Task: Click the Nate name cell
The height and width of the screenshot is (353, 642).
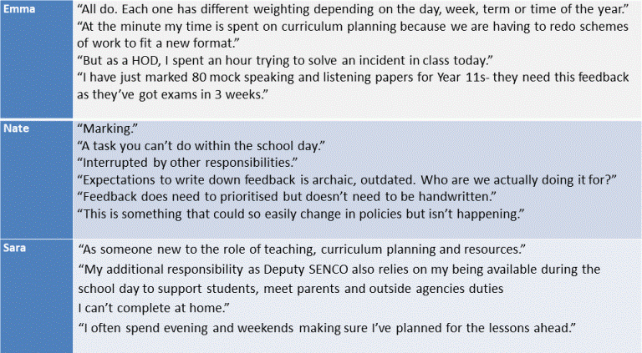Action: tap(37, 179)
